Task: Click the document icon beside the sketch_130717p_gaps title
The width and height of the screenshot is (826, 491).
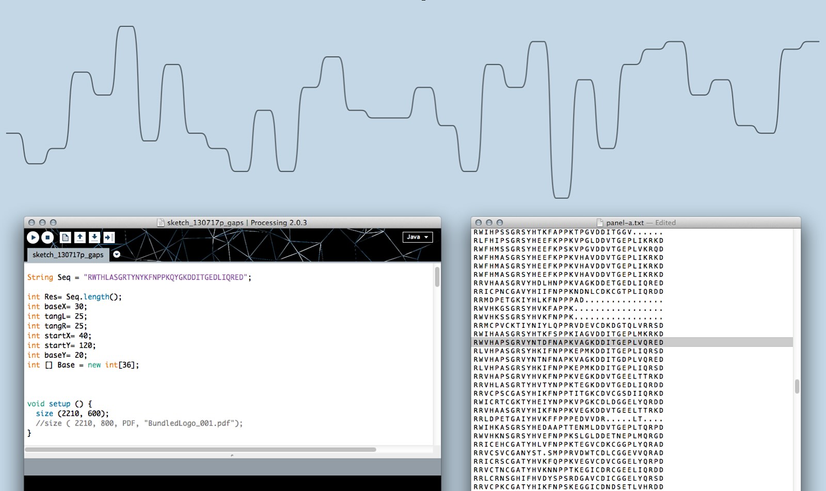Action: (x=161, y=223)
